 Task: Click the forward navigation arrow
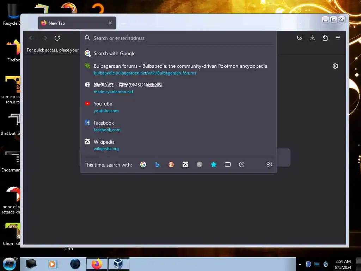tap(44, 38)
